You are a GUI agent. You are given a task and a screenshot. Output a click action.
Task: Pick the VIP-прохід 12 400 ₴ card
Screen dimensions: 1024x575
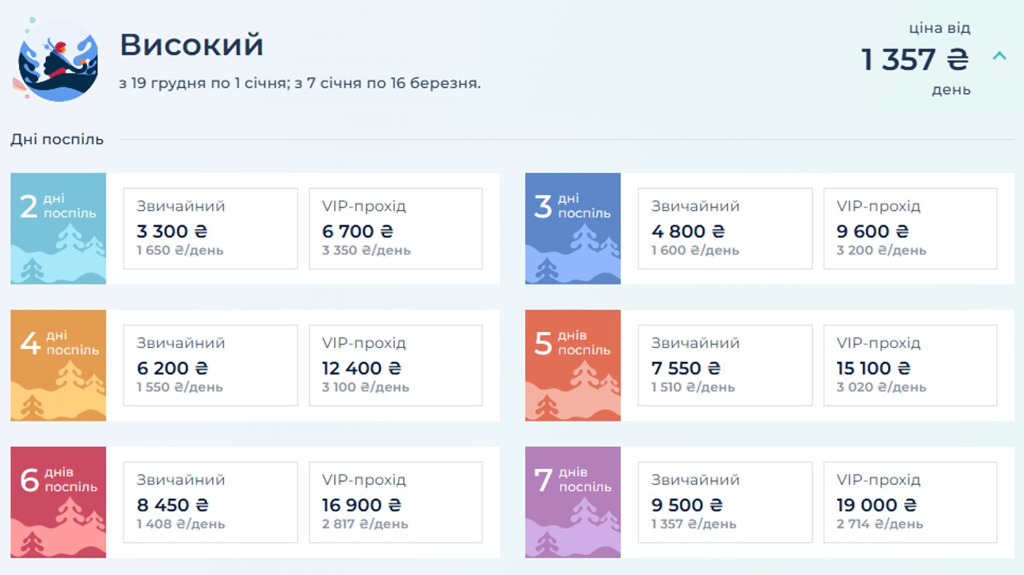pyautogui.click(x=395, y=365)
